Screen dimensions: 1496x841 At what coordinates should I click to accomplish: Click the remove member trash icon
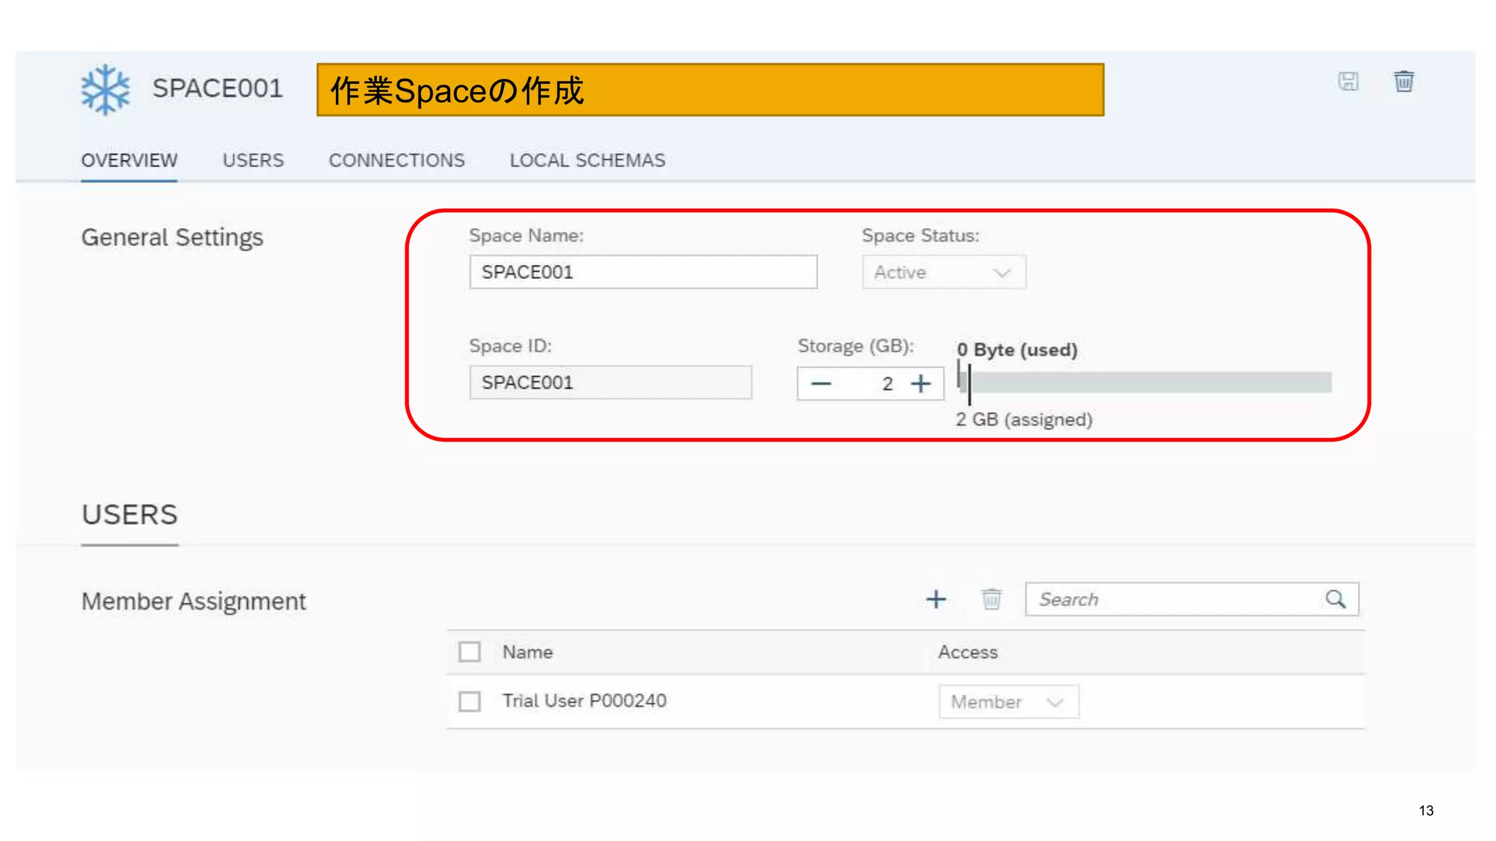(991, 599)
